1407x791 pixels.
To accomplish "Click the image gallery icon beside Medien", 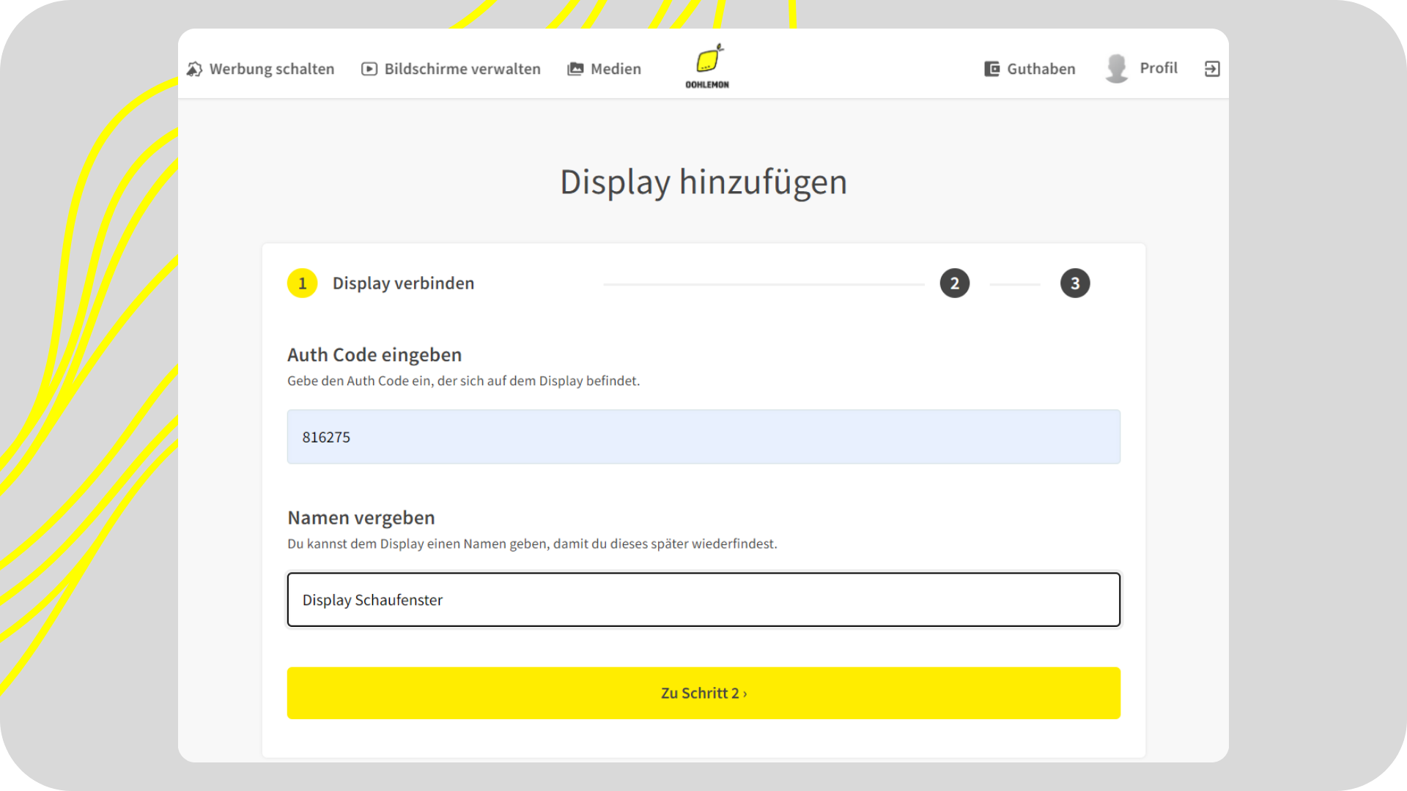I will (575, 69).
